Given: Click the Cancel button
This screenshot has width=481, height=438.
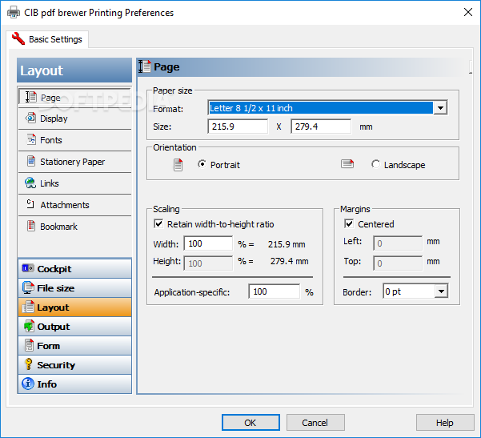Looking at the screenshot, I should click(315, 422).
